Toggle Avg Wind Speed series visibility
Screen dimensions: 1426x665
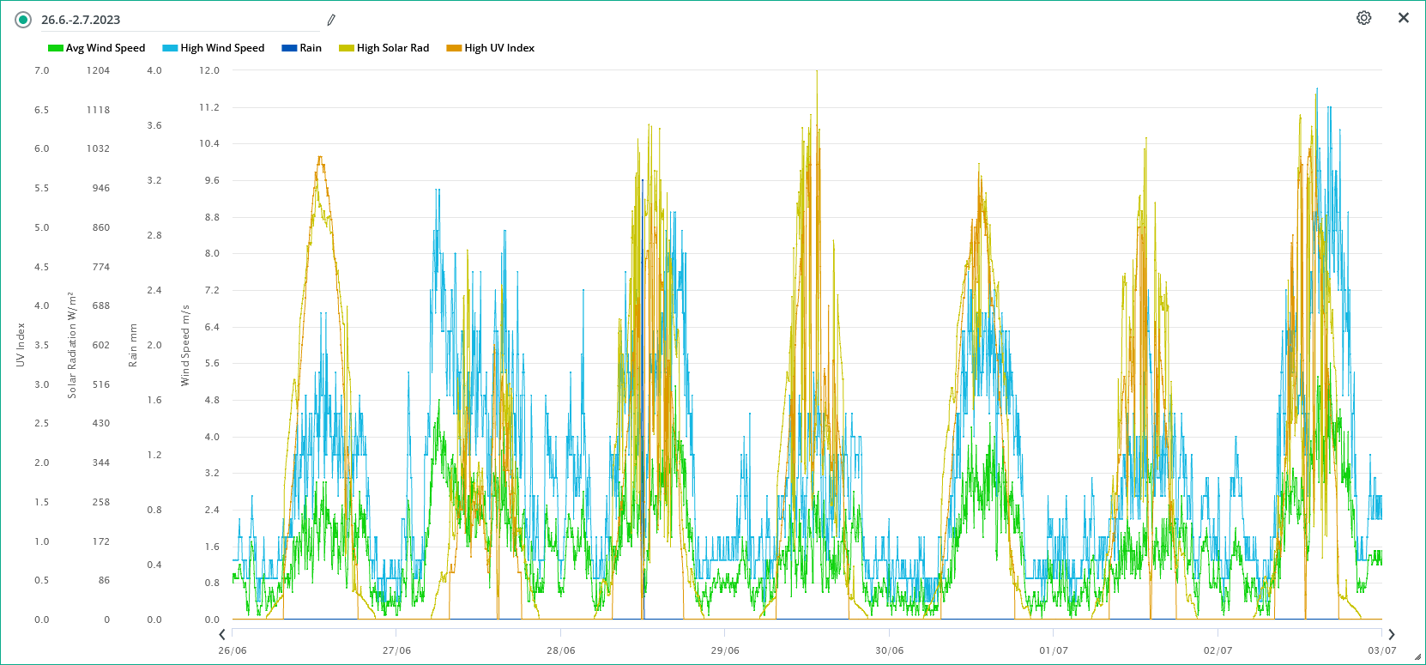coord(105,48)
